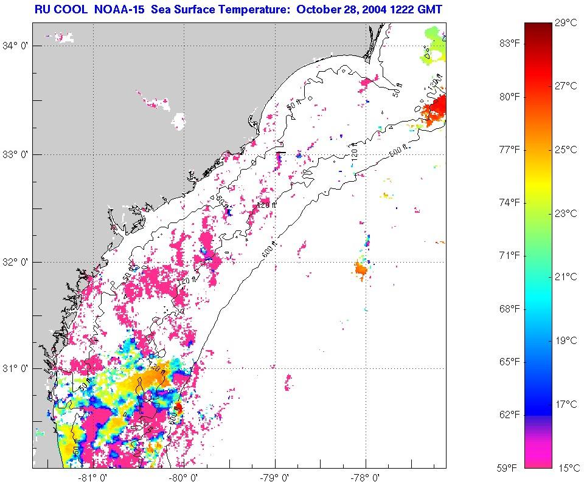Click the date "October 28, 2004" in title
The image size is (584, 482).
[341, 9]
